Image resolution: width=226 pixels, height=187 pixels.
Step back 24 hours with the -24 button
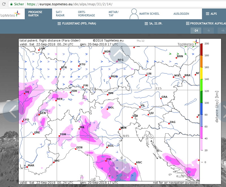196,30
